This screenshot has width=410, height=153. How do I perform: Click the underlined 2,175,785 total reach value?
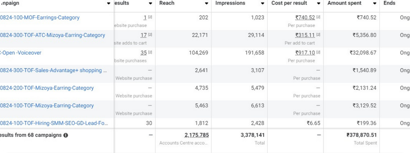click(197, 135)
